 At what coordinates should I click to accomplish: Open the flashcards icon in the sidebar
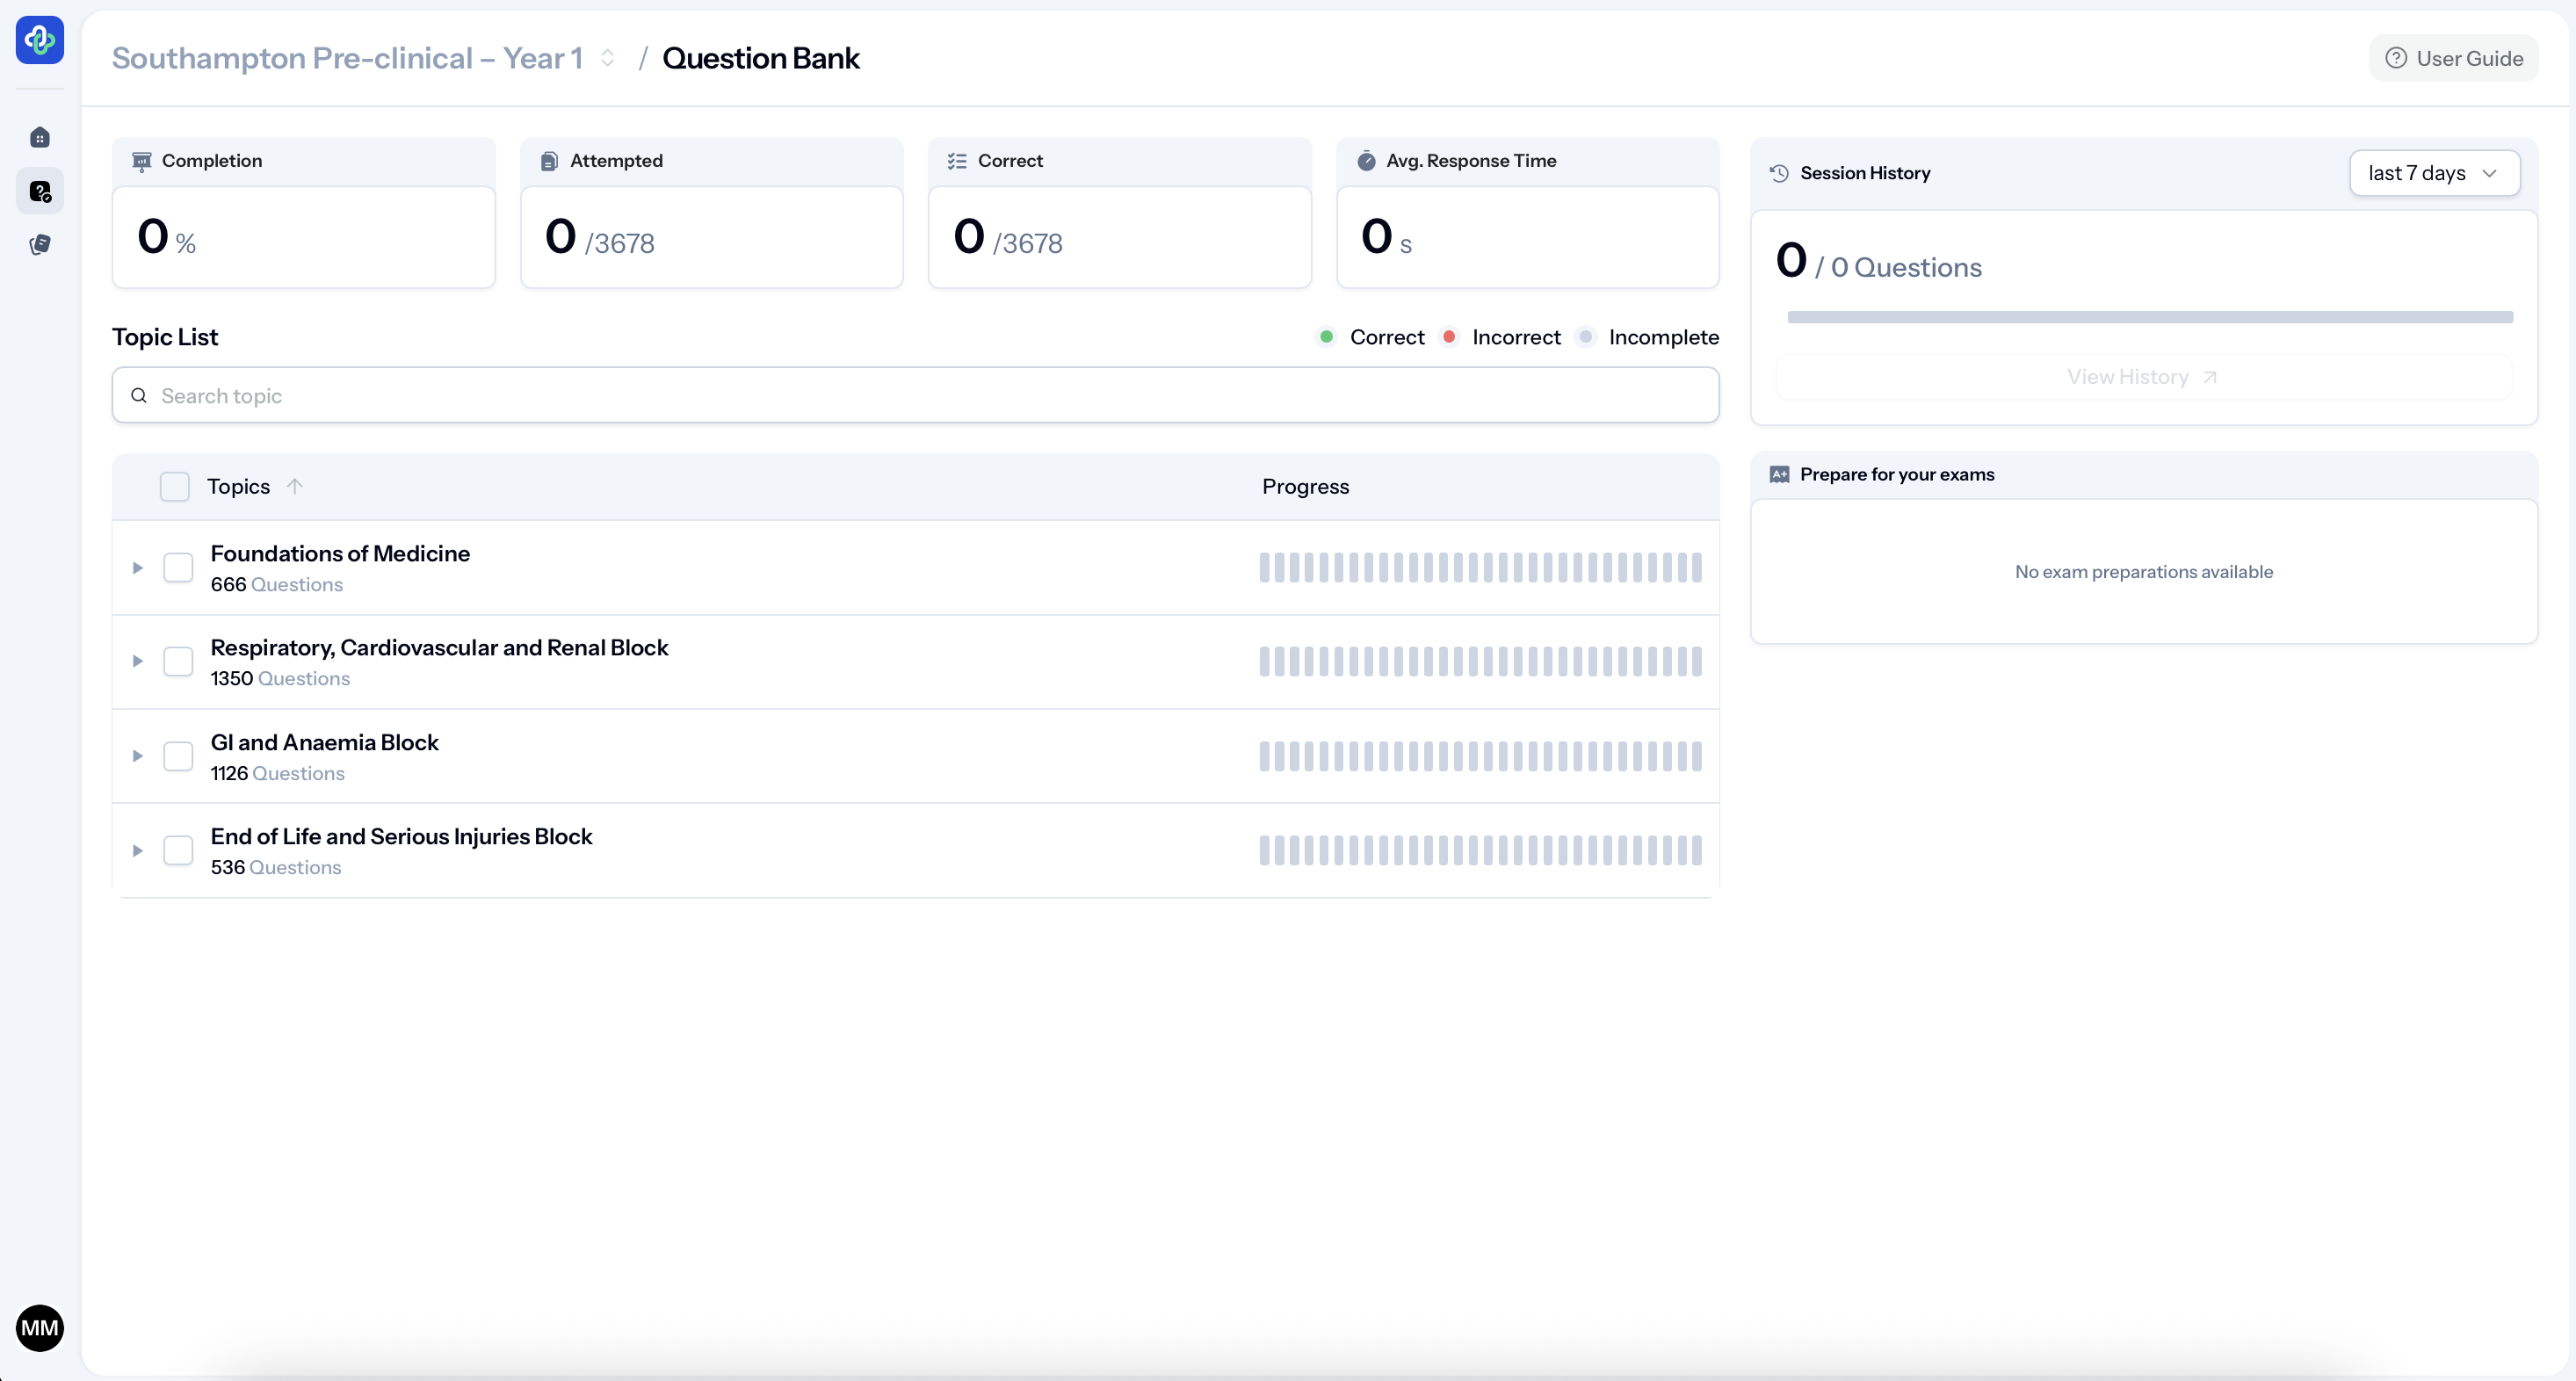point(40,244)
